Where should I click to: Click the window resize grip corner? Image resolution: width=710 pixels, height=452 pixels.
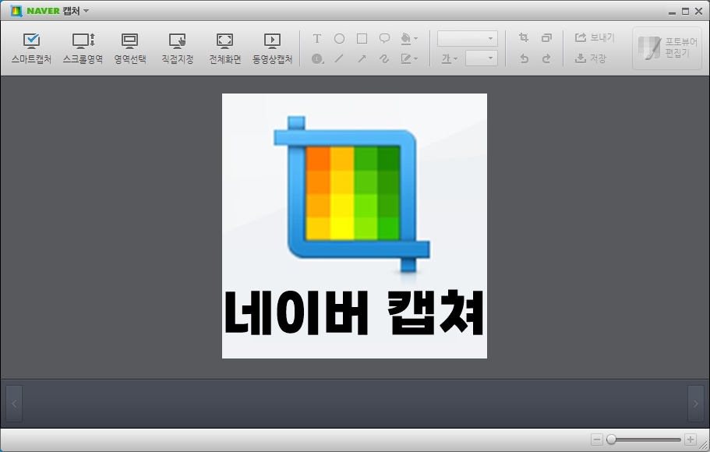tap(705, 447)
